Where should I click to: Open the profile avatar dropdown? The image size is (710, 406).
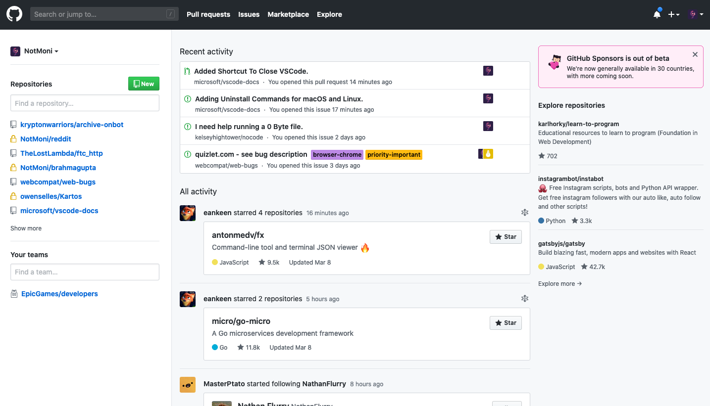pos(695,14)
